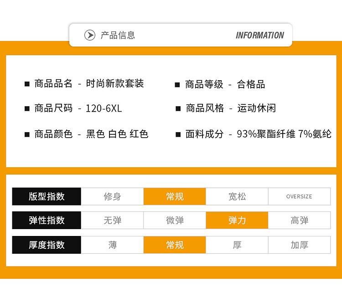342x287 pixels.
Task: Click the INFORMATION header text
Action: (259, 35)
